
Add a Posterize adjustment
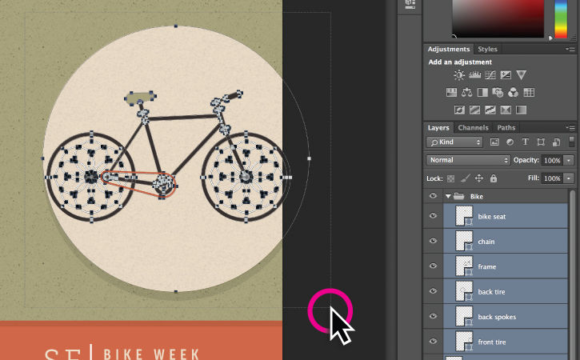click(475, 110)
